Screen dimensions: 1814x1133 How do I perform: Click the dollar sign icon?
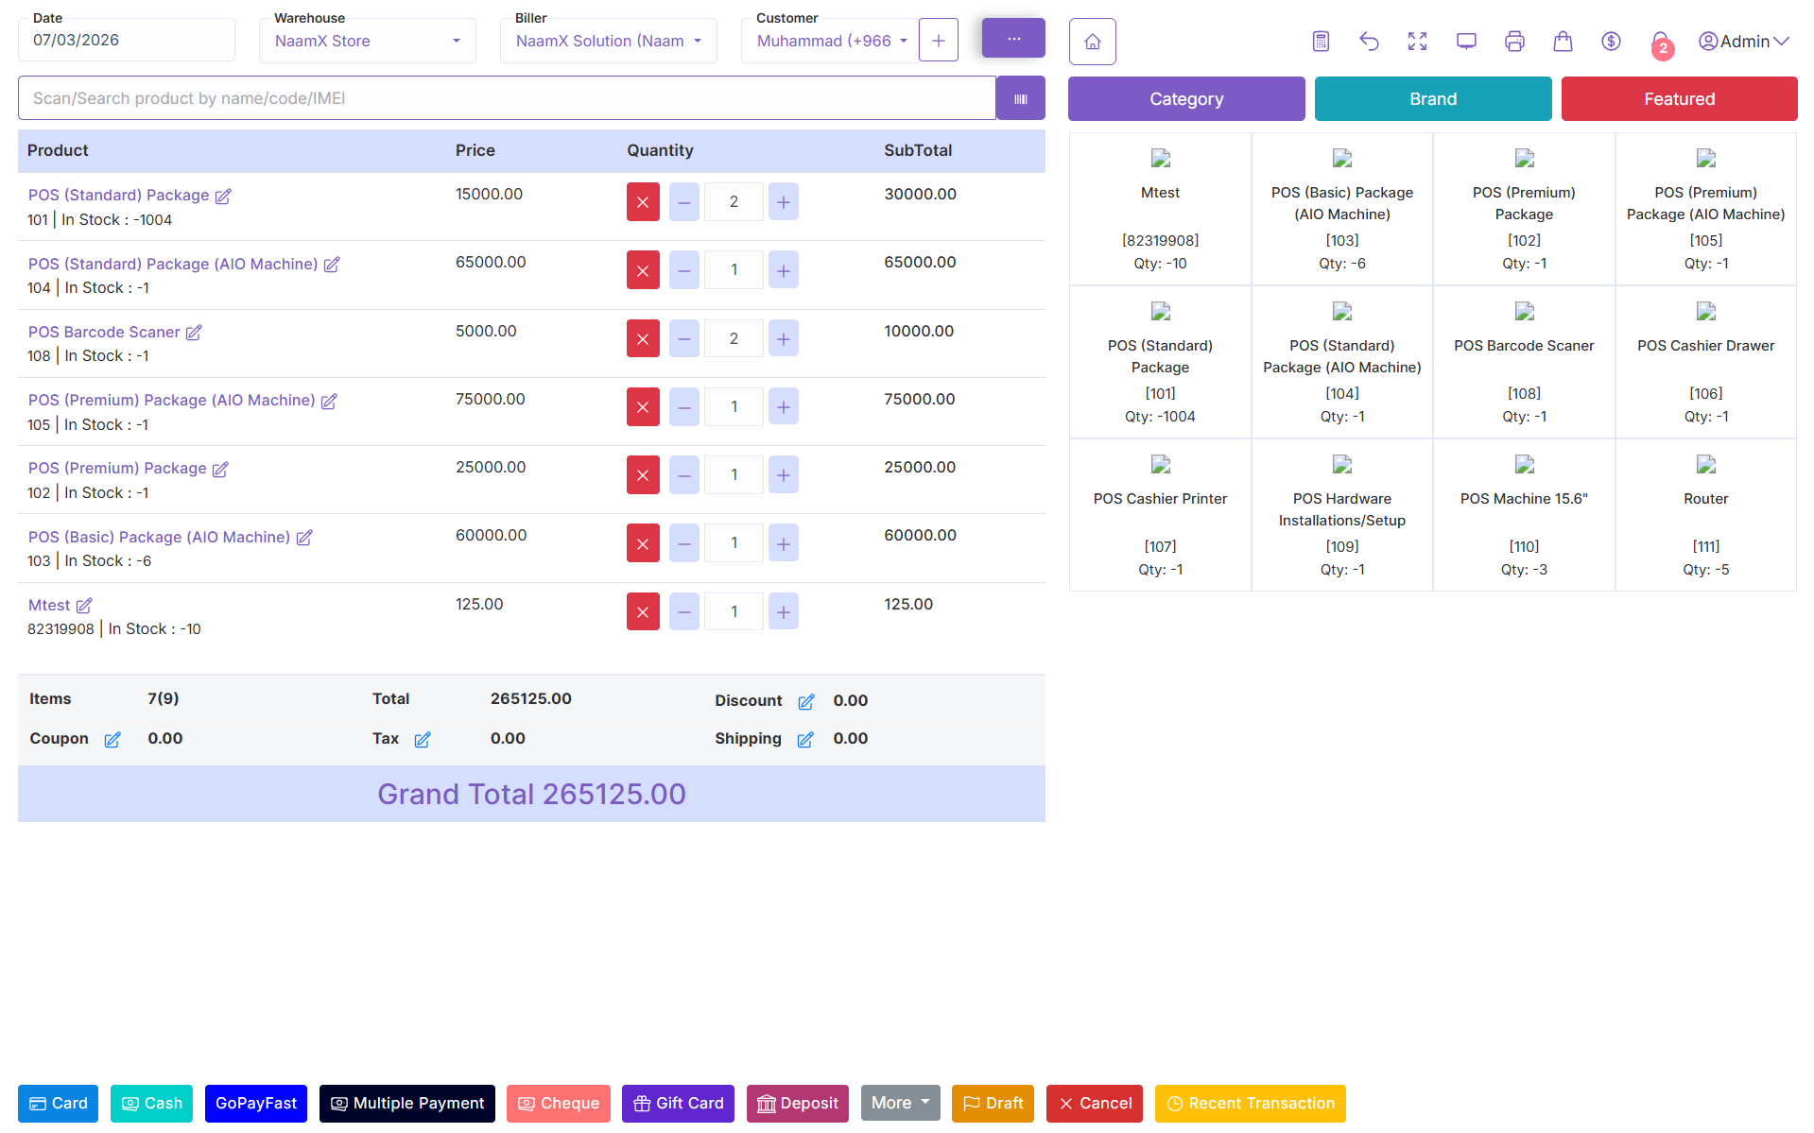pyautogui.click(x=1611, y=42)
